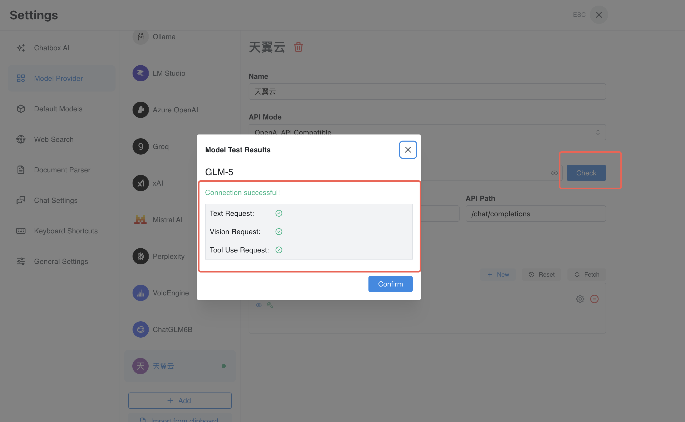Screen dimensions: 685x422
Task: Click the API Path input field
Action: click(535, 214)
